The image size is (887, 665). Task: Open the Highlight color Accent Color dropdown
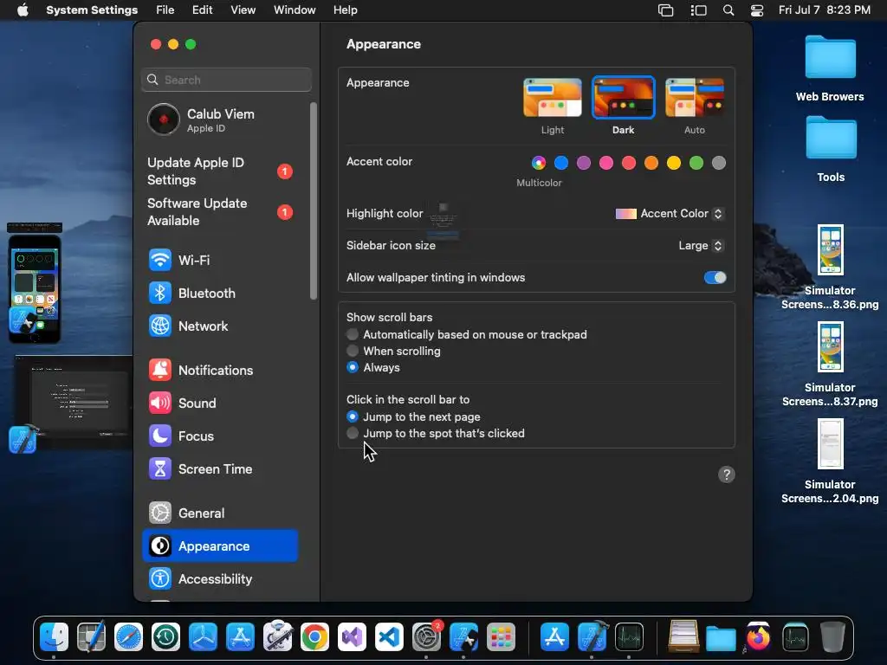click(670, 214)
